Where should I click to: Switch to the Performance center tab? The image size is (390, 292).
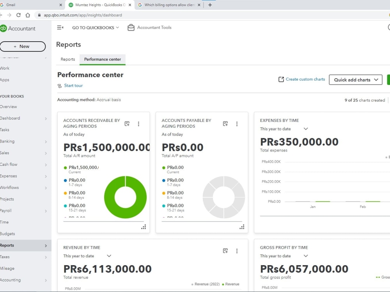(102, 59)
